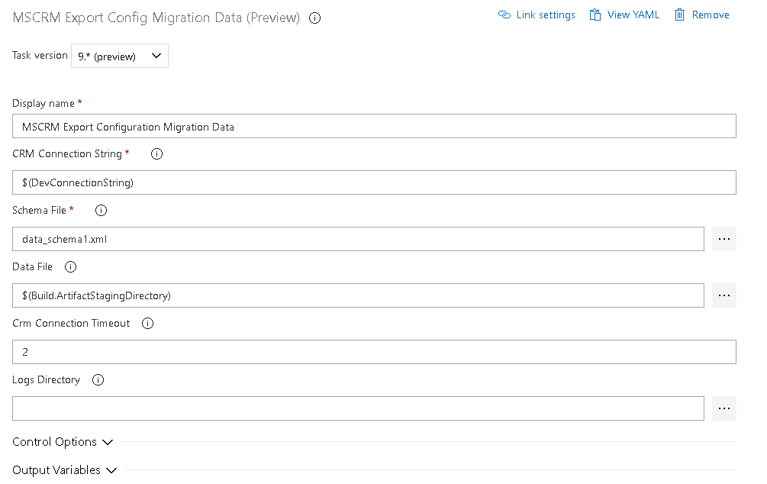This screenshot has width=767, height=484.
Task: Click the trash icon next to Remove
Action: pos(678,14)
